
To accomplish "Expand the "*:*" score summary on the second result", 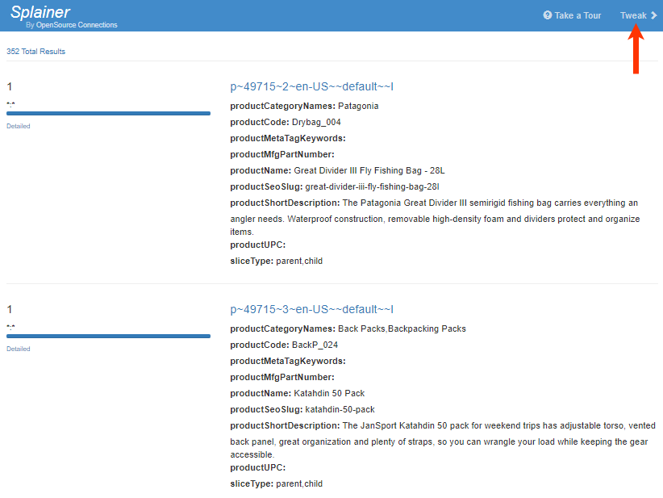I will (x=10, y=325).
